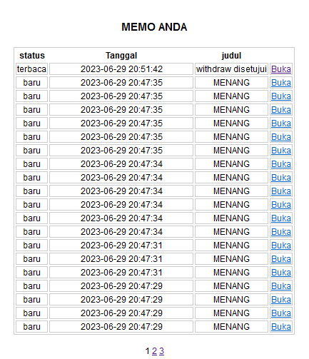The width and height of the screenshot is (309, 359).
Task: Click the status column header
Action: [x=32, y=56]
